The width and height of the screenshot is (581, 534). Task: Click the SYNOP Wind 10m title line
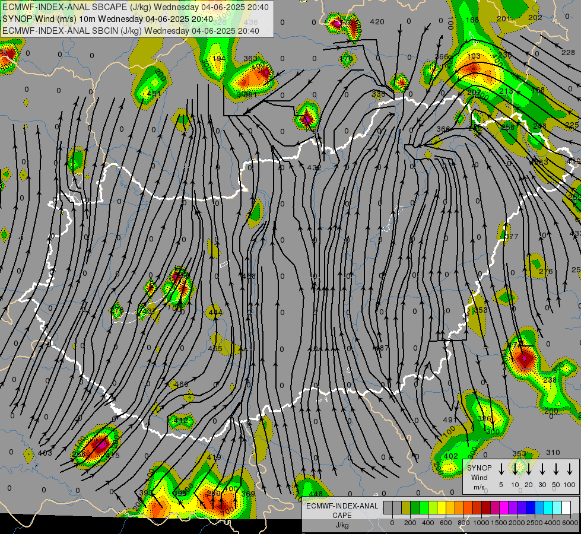tap(107, 19)
